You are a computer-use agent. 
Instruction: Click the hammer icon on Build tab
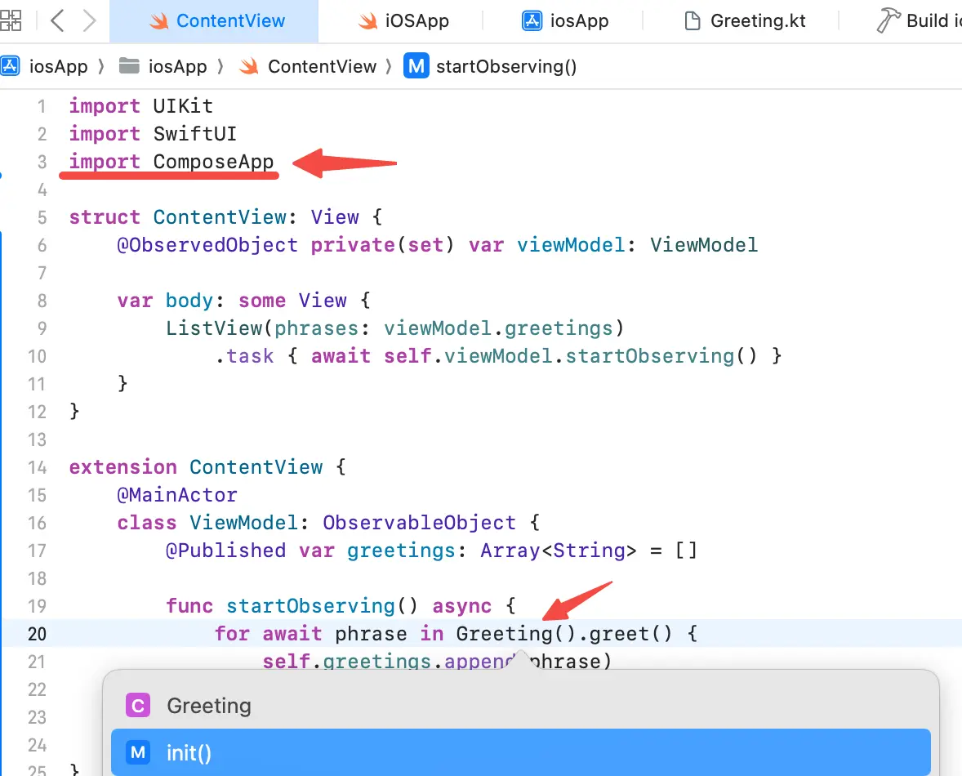pos(888,21)
